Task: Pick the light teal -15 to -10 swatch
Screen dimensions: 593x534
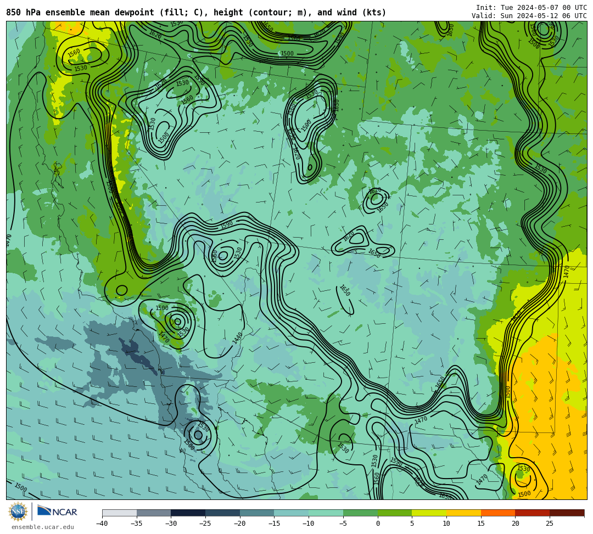Action: 292,513
